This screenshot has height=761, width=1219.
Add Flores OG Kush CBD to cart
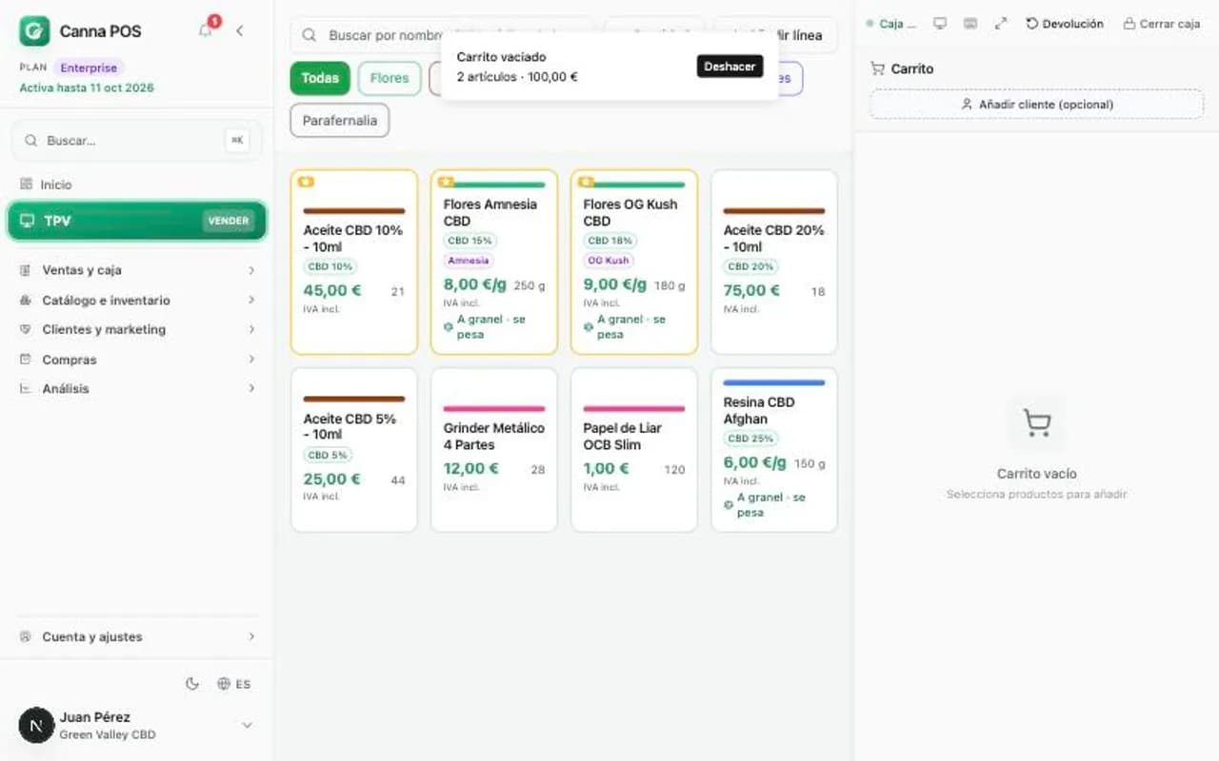tap(634, 262)
